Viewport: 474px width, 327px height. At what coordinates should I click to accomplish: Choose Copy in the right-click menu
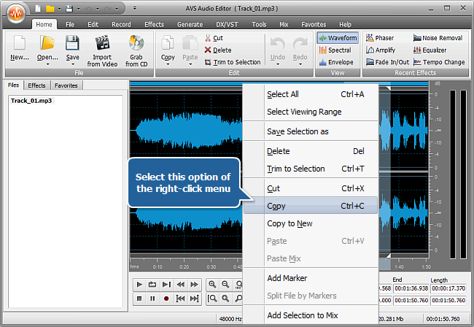pyautogui.click(x=311, y=206)
